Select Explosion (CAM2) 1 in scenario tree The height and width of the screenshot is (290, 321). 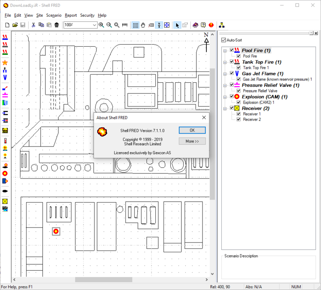(x=258, y=102)
